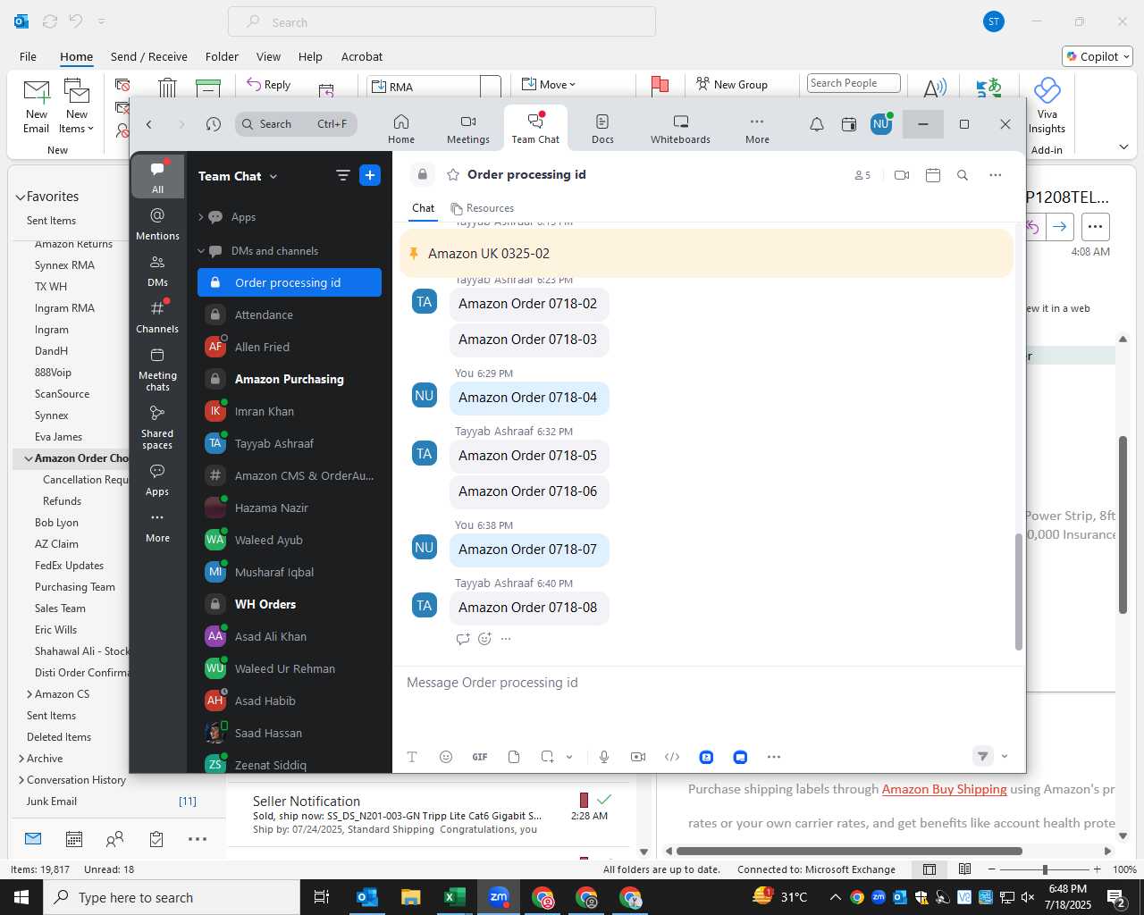Open Meeting chats in Zoom sidebar
1144x915 pixels.
click(157, 368)
